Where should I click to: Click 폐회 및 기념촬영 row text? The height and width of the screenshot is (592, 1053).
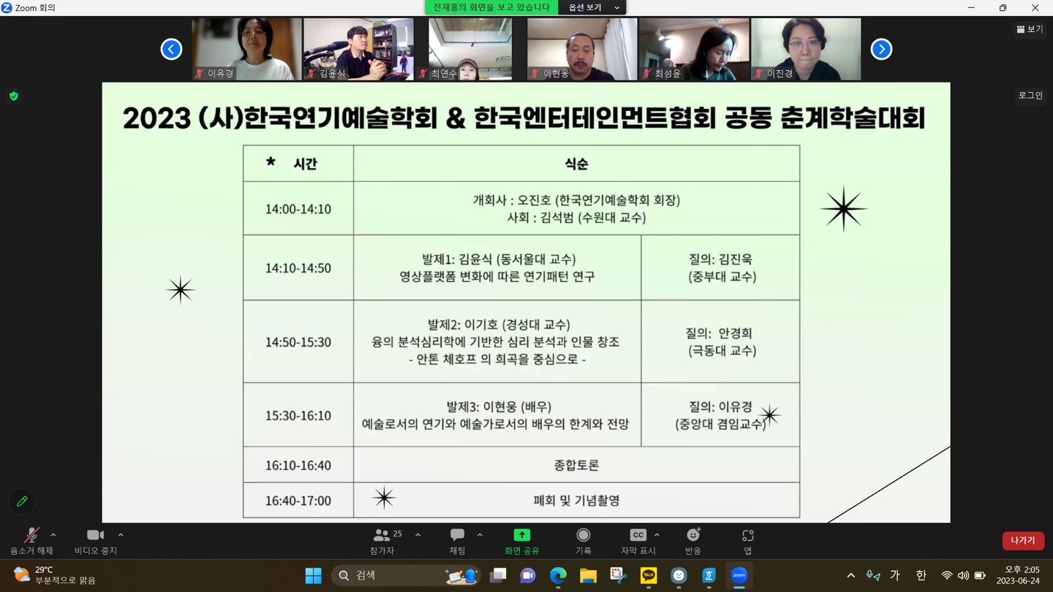point(577,501)
